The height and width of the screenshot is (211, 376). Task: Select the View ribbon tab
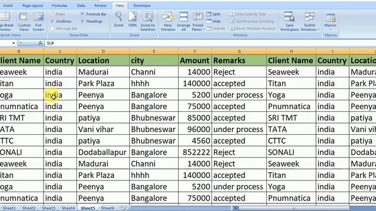[x=120, y=5]
